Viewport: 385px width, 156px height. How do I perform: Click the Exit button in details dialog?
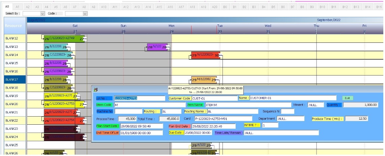click(347, 98)
